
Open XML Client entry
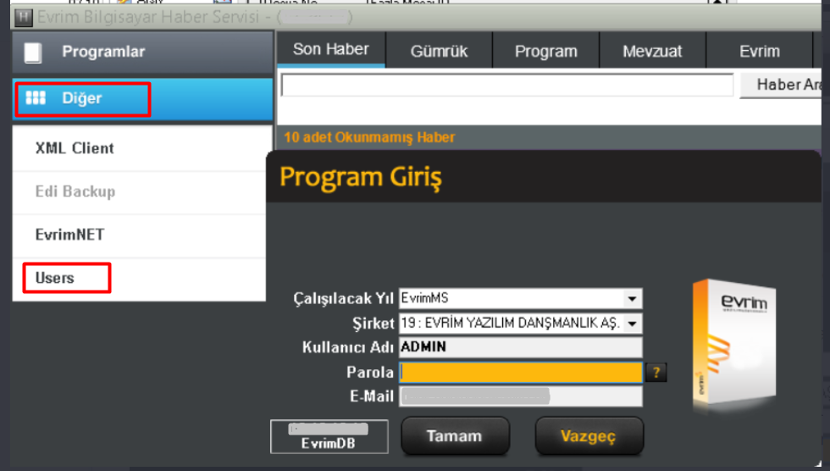coord(139,148)
